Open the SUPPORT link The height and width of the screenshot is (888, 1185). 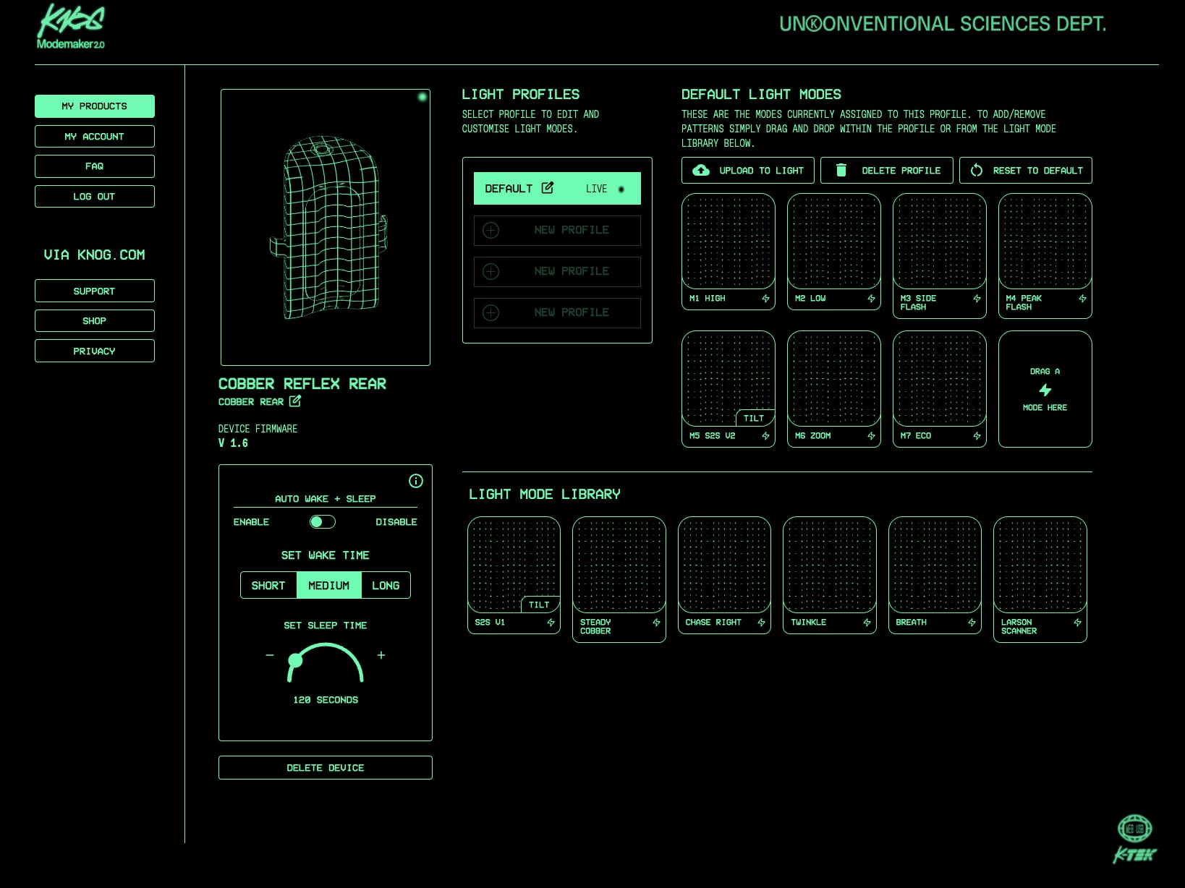[95, 291]
